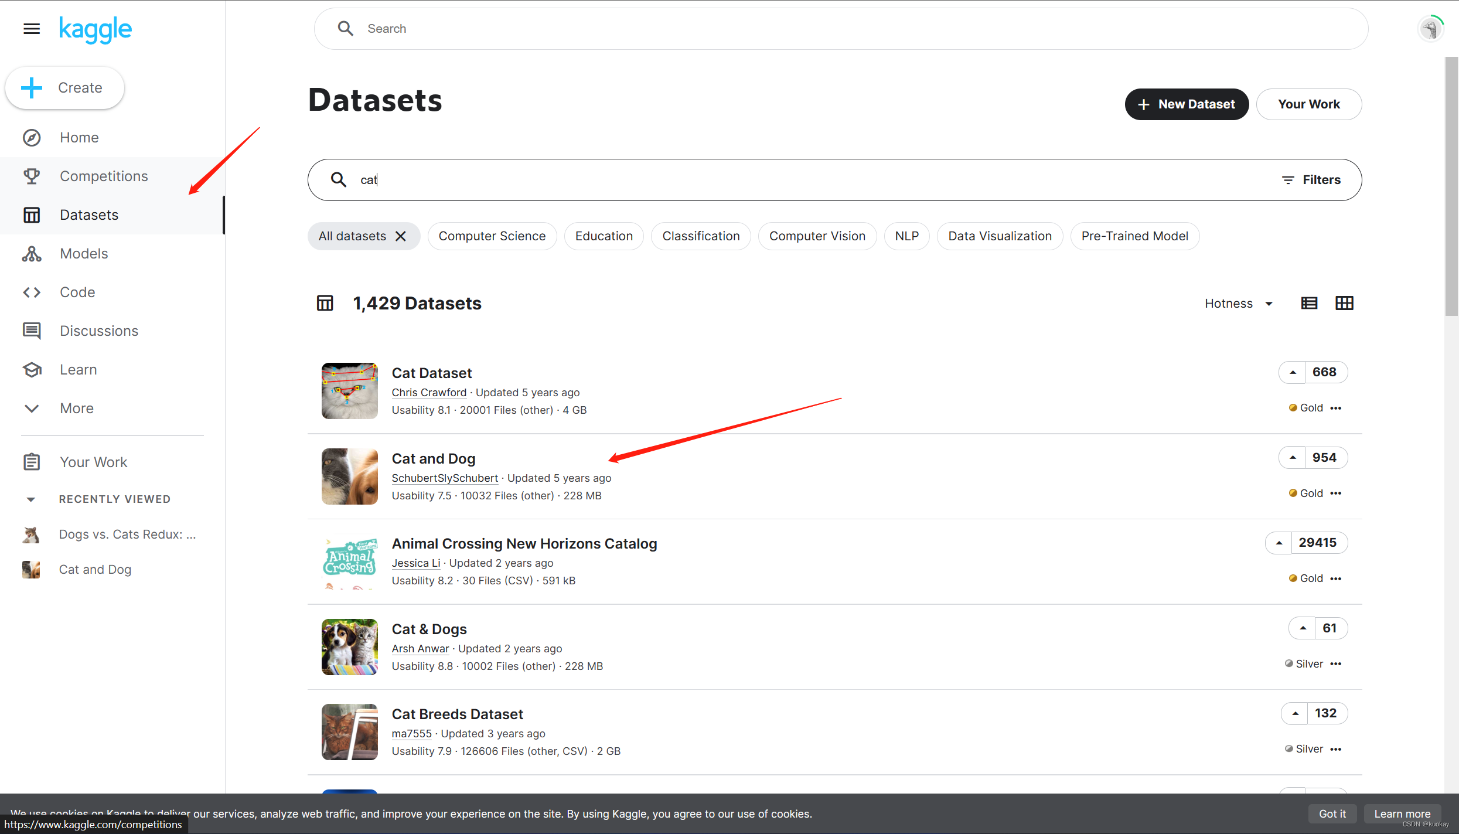Select the Classification tag chip
1459x834 pixels.
click(x=701, y=236)
